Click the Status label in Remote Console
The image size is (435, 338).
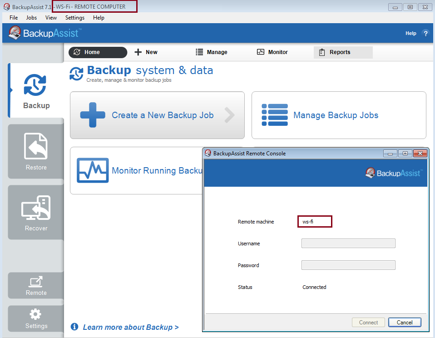pos(245,287)
